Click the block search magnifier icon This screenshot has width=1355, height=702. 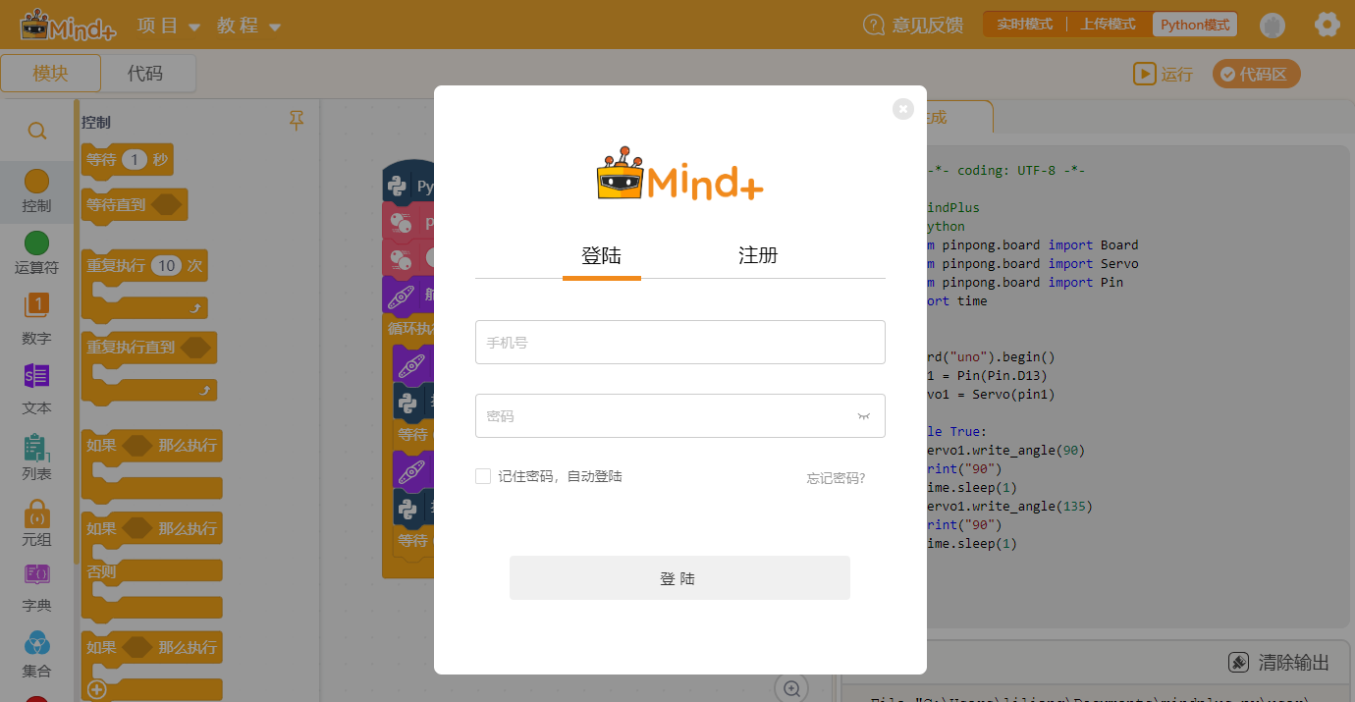[36, 131]
